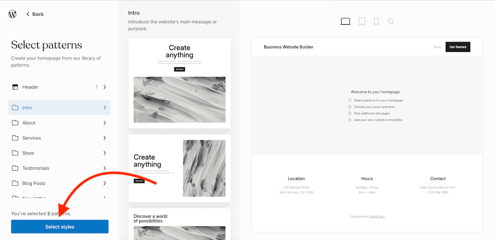Click the Contact heading in footer
Screen dimensions: 495x240
point(438,179)
